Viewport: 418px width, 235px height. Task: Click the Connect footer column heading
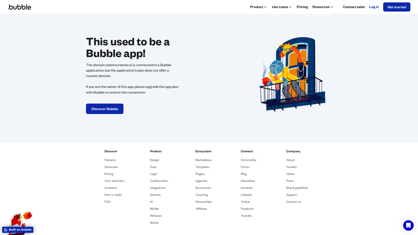click(x=246, y=151)
